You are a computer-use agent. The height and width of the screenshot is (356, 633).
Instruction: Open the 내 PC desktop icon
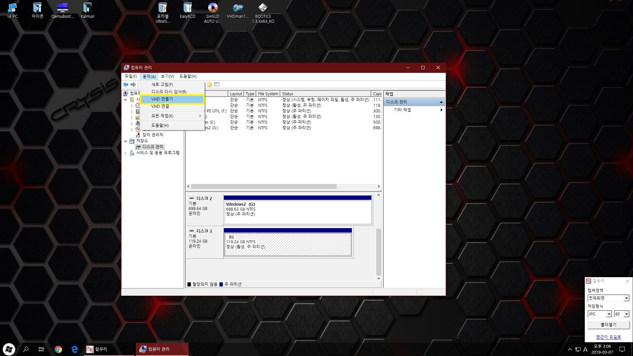pyautogui.click(x=13, y=10)
